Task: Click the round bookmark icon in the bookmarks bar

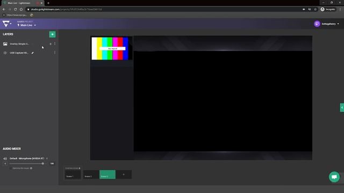Action: (32, 15)
